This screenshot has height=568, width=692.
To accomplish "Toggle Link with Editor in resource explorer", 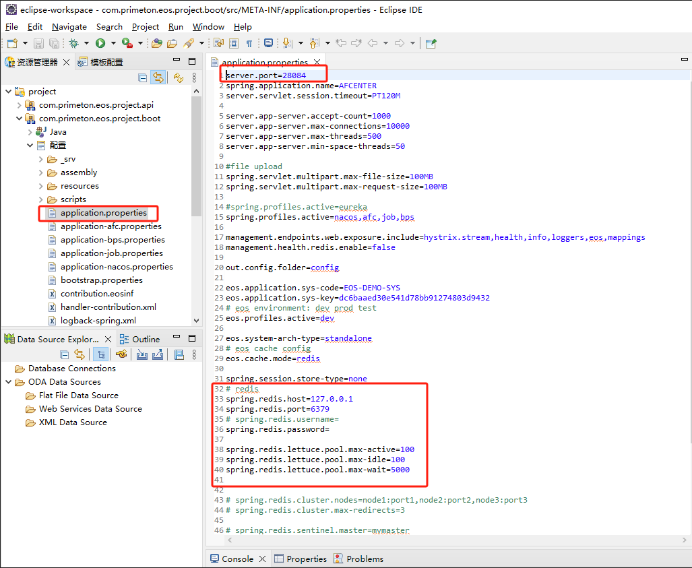I will tap(158, 77).
